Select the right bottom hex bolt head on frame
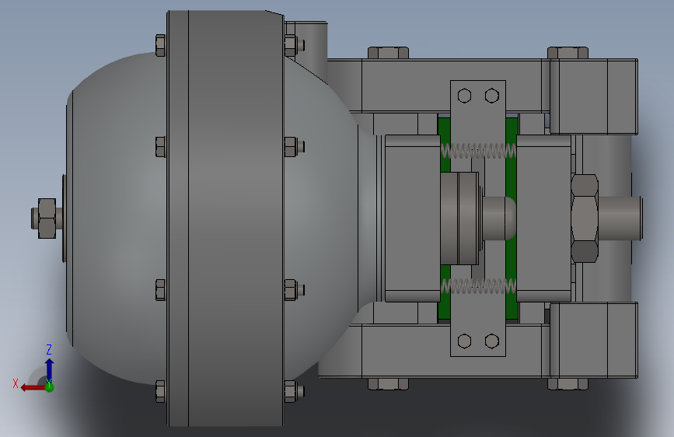This screenshot has height=437, width=674. point(567,383)
